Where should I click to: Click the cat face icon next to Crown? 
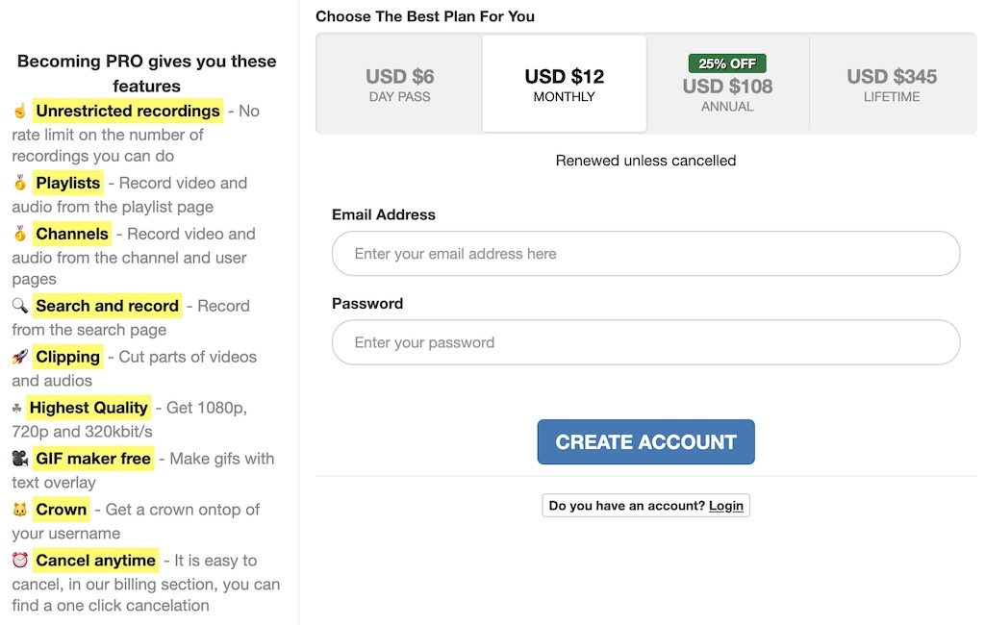19,510
